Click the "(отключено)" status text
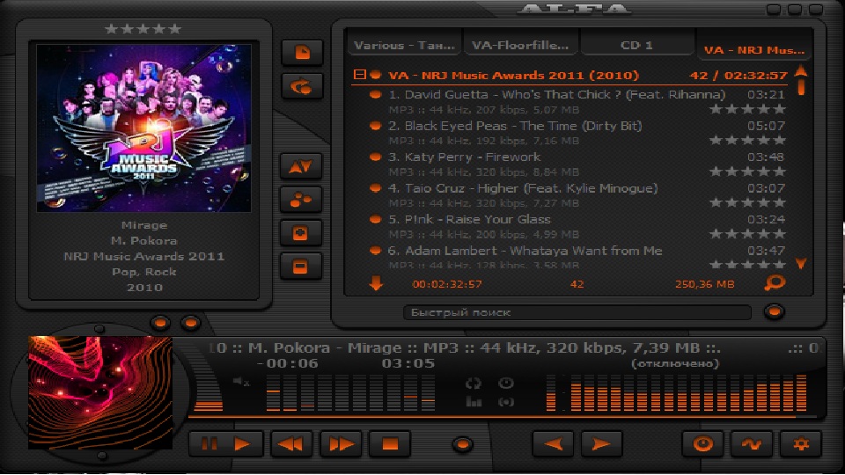845x475 pixels. point(675,363)
